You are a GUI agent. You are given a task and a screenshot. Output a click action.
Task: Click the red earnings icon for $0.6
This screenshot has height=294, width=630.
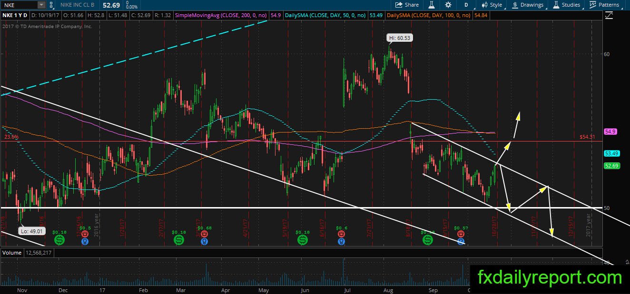pyautogui.click(x=342, y=234)
